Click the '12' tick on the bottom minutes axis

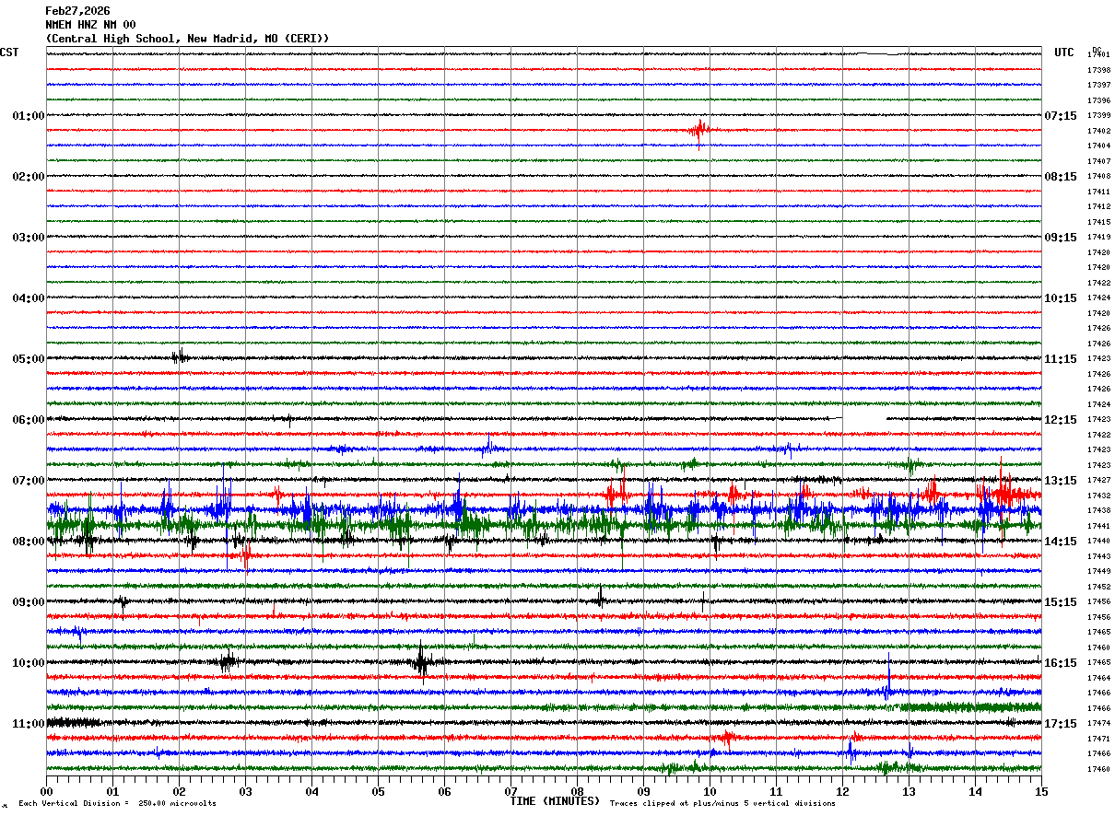[842, 791]
